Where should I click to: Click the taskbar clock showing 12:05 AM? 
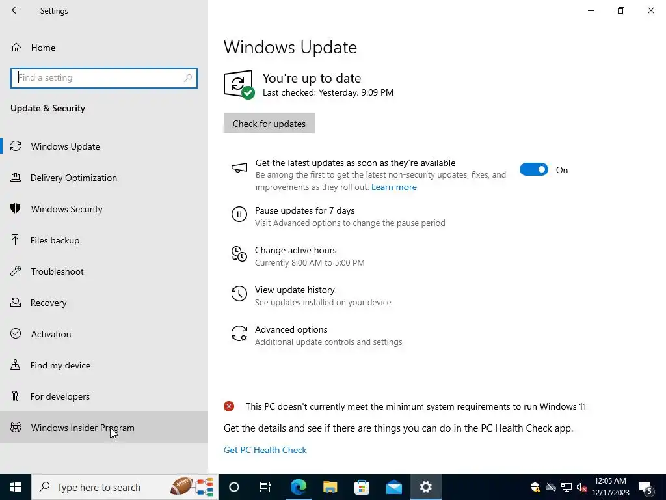[x=610, y=487]
